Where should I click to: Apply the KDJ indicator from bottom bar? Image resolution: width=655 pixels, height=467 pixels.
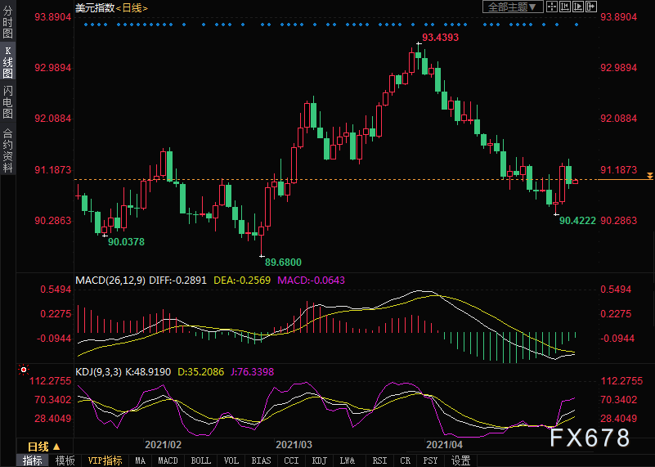pos(320,460)
